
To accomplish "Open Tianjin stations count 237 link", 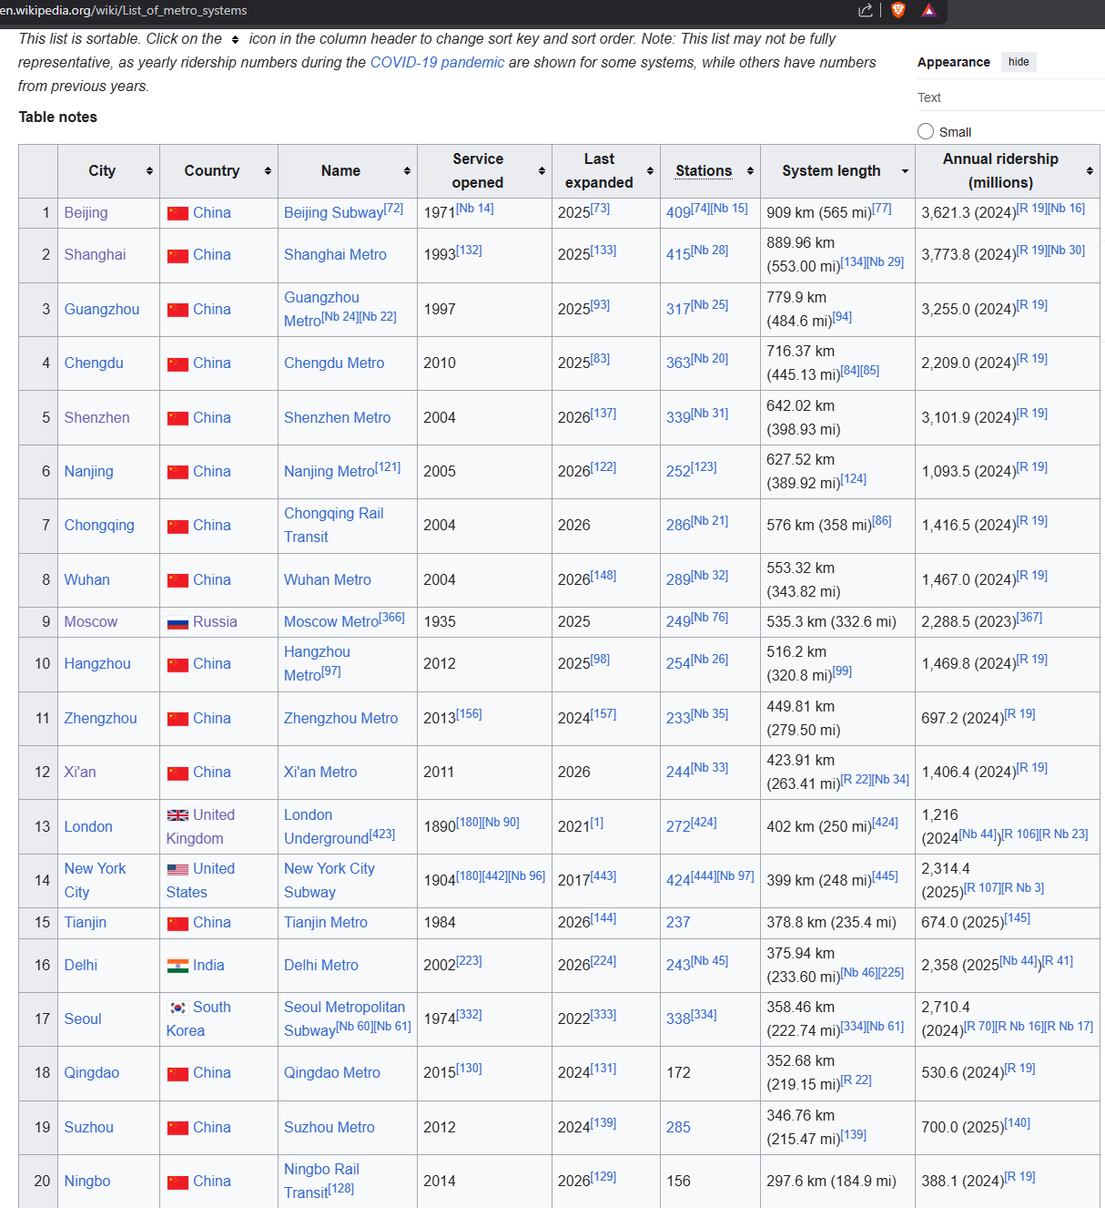I will point(678,922).
